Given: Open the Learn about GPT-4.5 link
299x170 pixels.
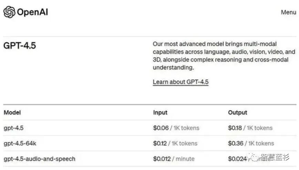Looking at the screenshot, I should tap(181, 82).
